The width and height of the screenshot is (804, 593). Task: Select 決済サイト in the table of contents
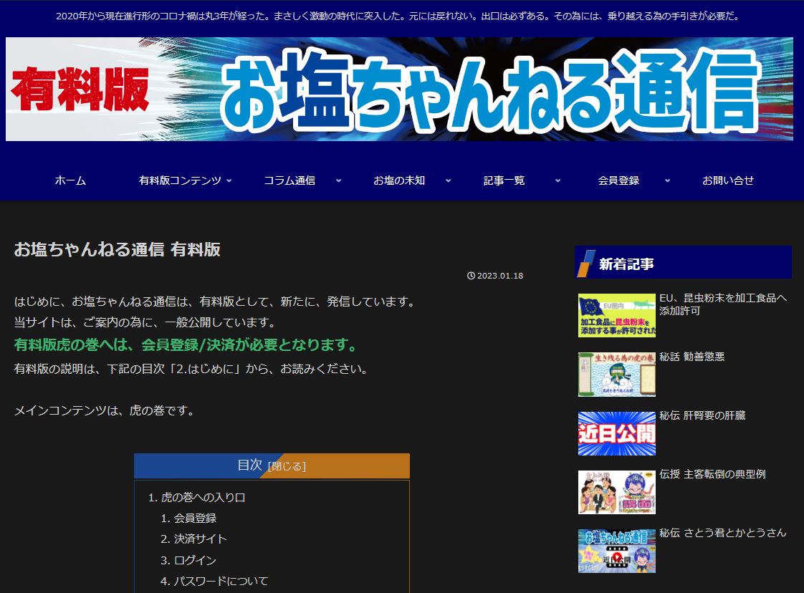tap(200, 539)
